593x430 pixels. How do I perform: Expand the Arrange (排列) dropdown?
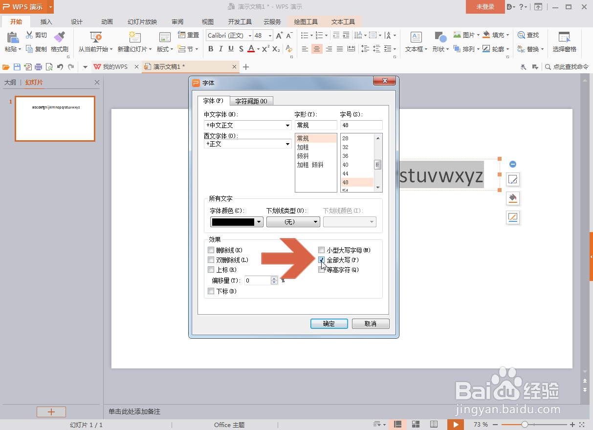tap(478, 49)
